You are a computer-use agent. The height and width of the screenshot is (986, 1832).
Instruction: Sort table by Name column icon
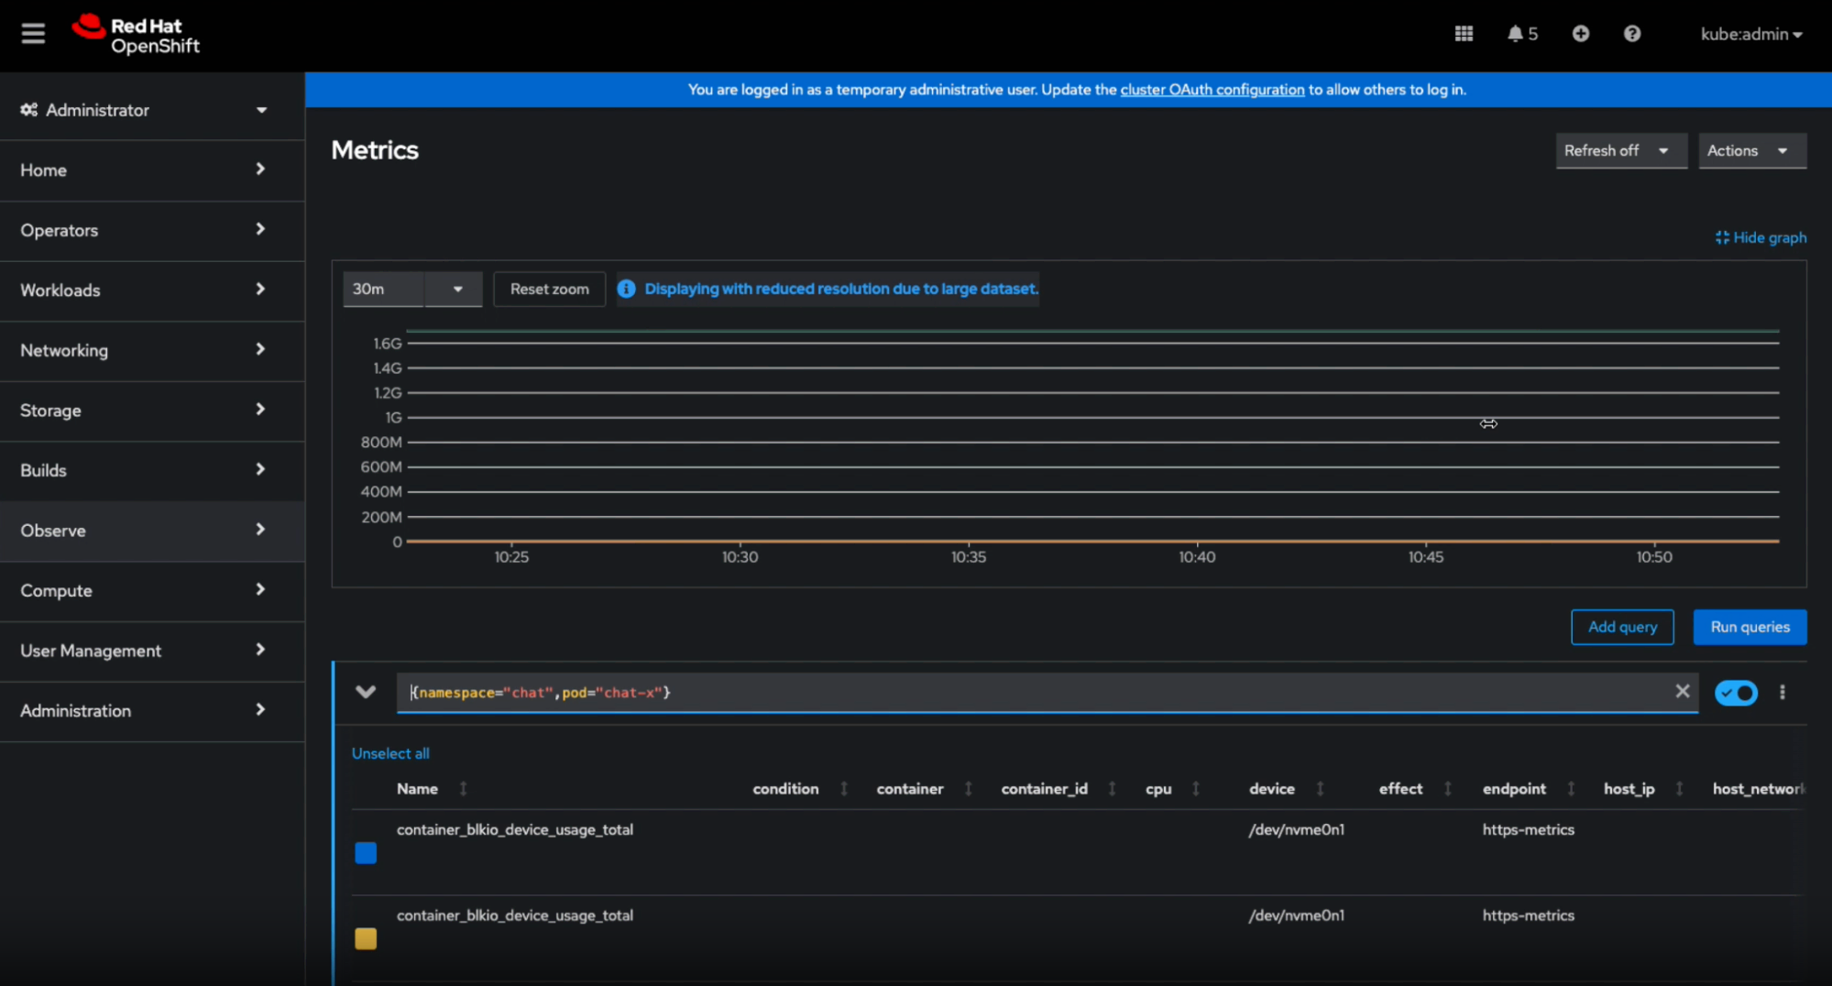pyautogui.click(x=463, y=789)
